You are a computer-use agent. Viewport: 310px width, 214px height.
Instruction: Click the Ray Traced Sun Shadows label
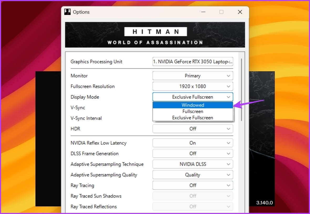pyautogui.click(x=96, y=196)
